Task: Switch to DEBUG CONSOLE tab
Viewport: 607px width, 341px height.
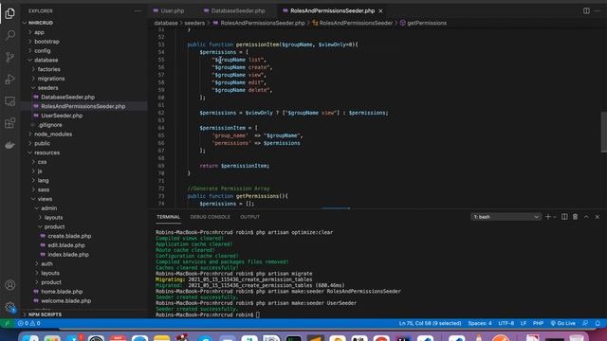Action: (211, 217)
